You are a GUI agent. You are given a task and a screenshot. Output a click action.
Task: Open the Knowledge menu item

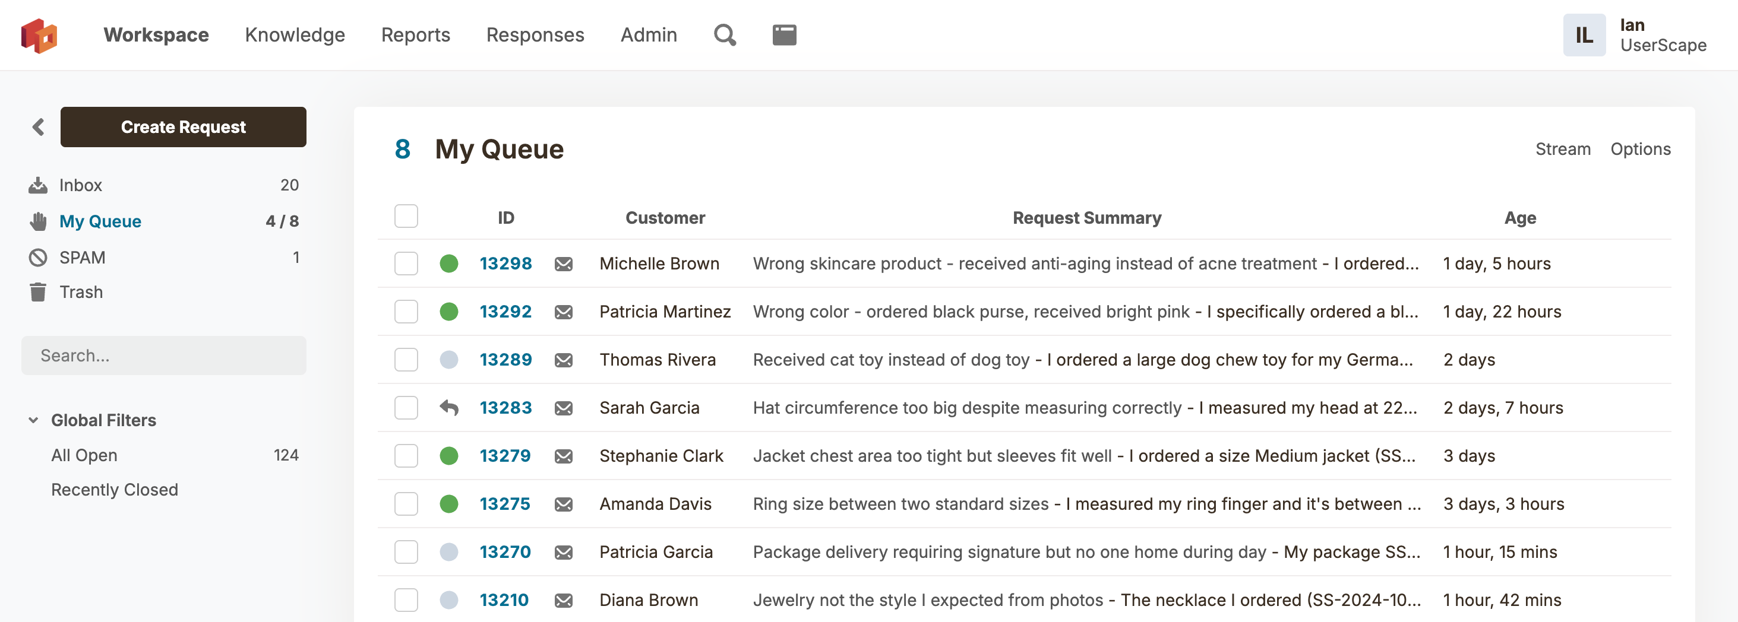tap(295, 35)
